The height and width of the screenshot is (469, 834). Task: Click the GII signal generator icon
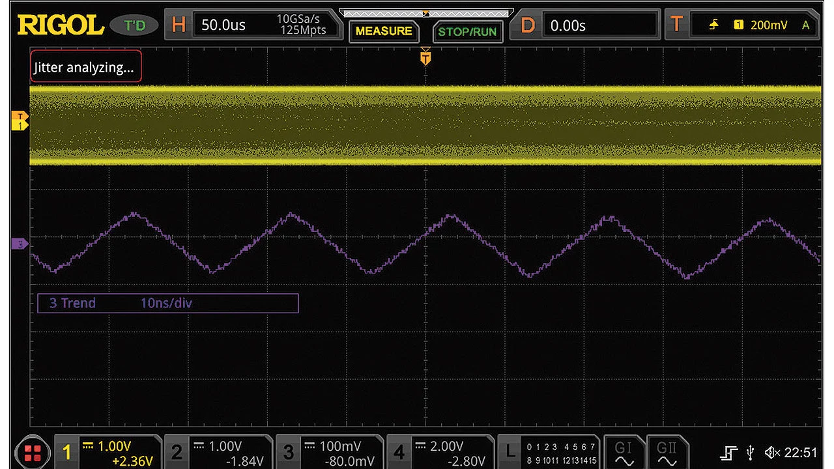click(x=667, y=452)
